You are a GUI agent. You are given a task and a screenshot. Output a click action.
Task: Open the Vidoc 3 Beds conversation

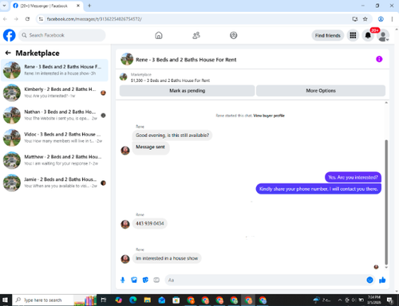pyautogui.click(x=54, y=138)
